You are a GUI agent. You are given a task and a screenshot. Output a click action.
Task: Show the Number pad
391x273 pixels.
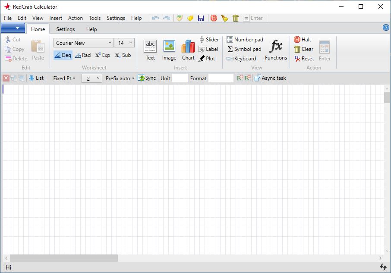pyautogui.click(x=245, y=40)
